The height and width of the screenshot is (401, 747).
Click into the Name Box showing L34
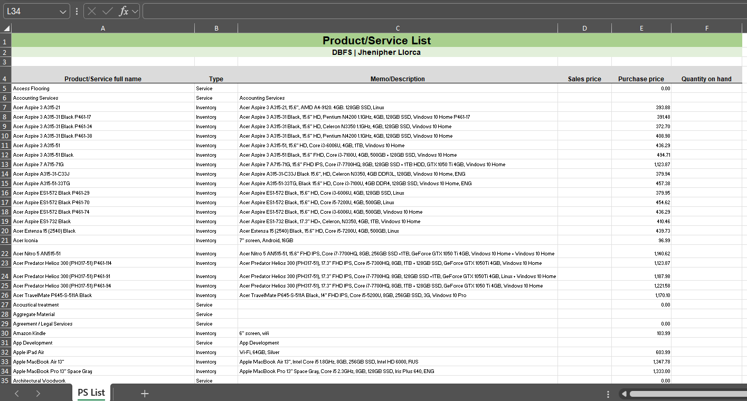coord(32,11)
